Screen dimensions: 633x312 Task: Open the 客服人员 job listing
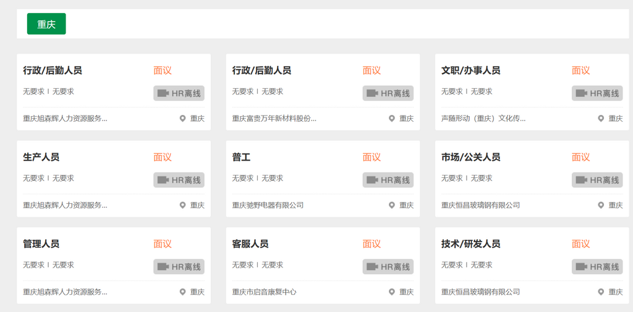pyautogui.click(x=250, y=244)
